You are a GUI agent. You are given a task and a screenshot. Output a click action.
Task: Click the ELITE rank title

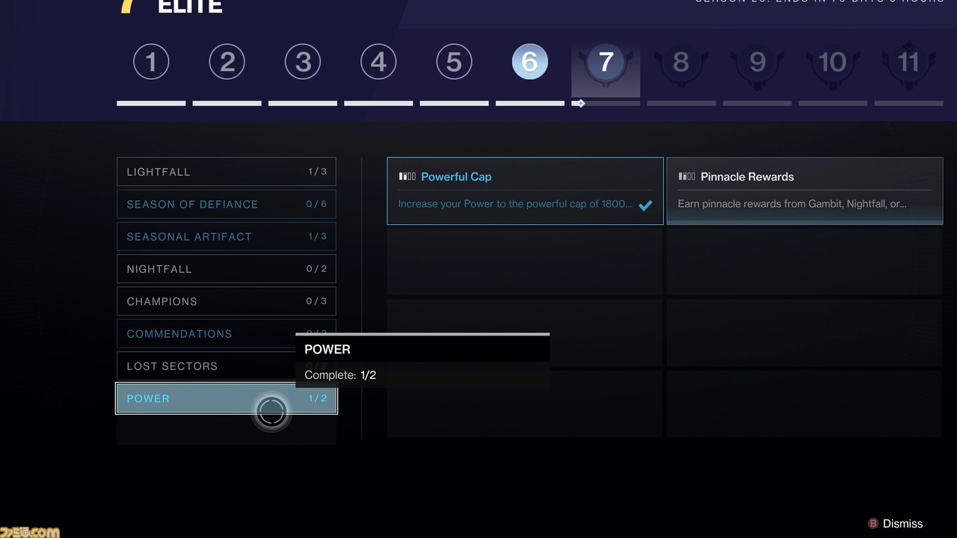coord(190,7)
